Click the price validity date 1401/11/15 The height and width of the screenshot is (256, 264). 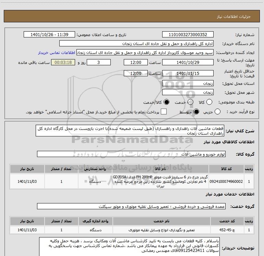tap(188, 73)
